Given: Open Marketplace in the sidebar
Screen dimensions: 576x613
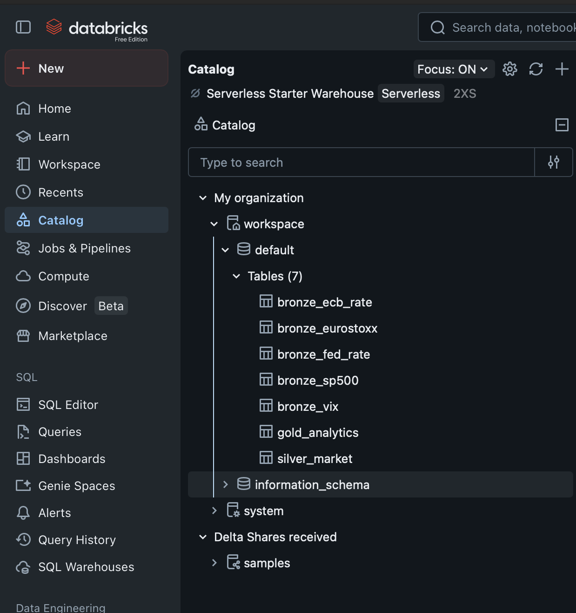Looking at the screenshot, I should coord(87,336).
